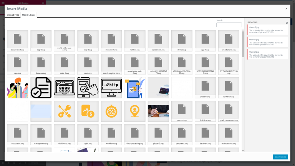The image size is (295, 166).
Task: Select the people illustration thumbnail
Action: pyautogui.click(x=18, y=88)
